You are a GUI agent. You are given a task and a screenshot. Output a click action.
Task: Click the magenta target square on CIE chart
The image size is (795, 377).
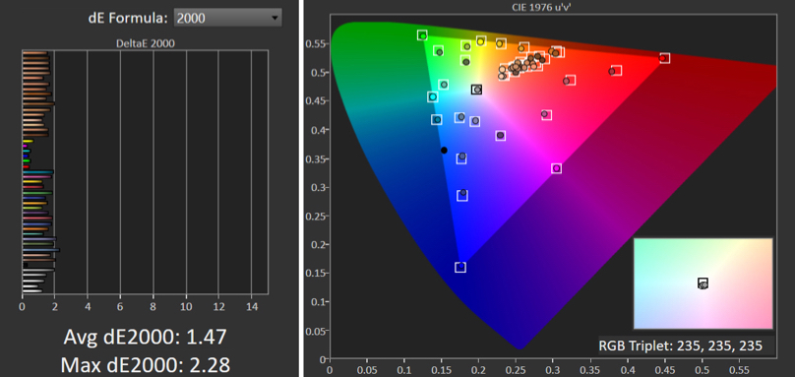pyautogui.click(x=556, y=168)
